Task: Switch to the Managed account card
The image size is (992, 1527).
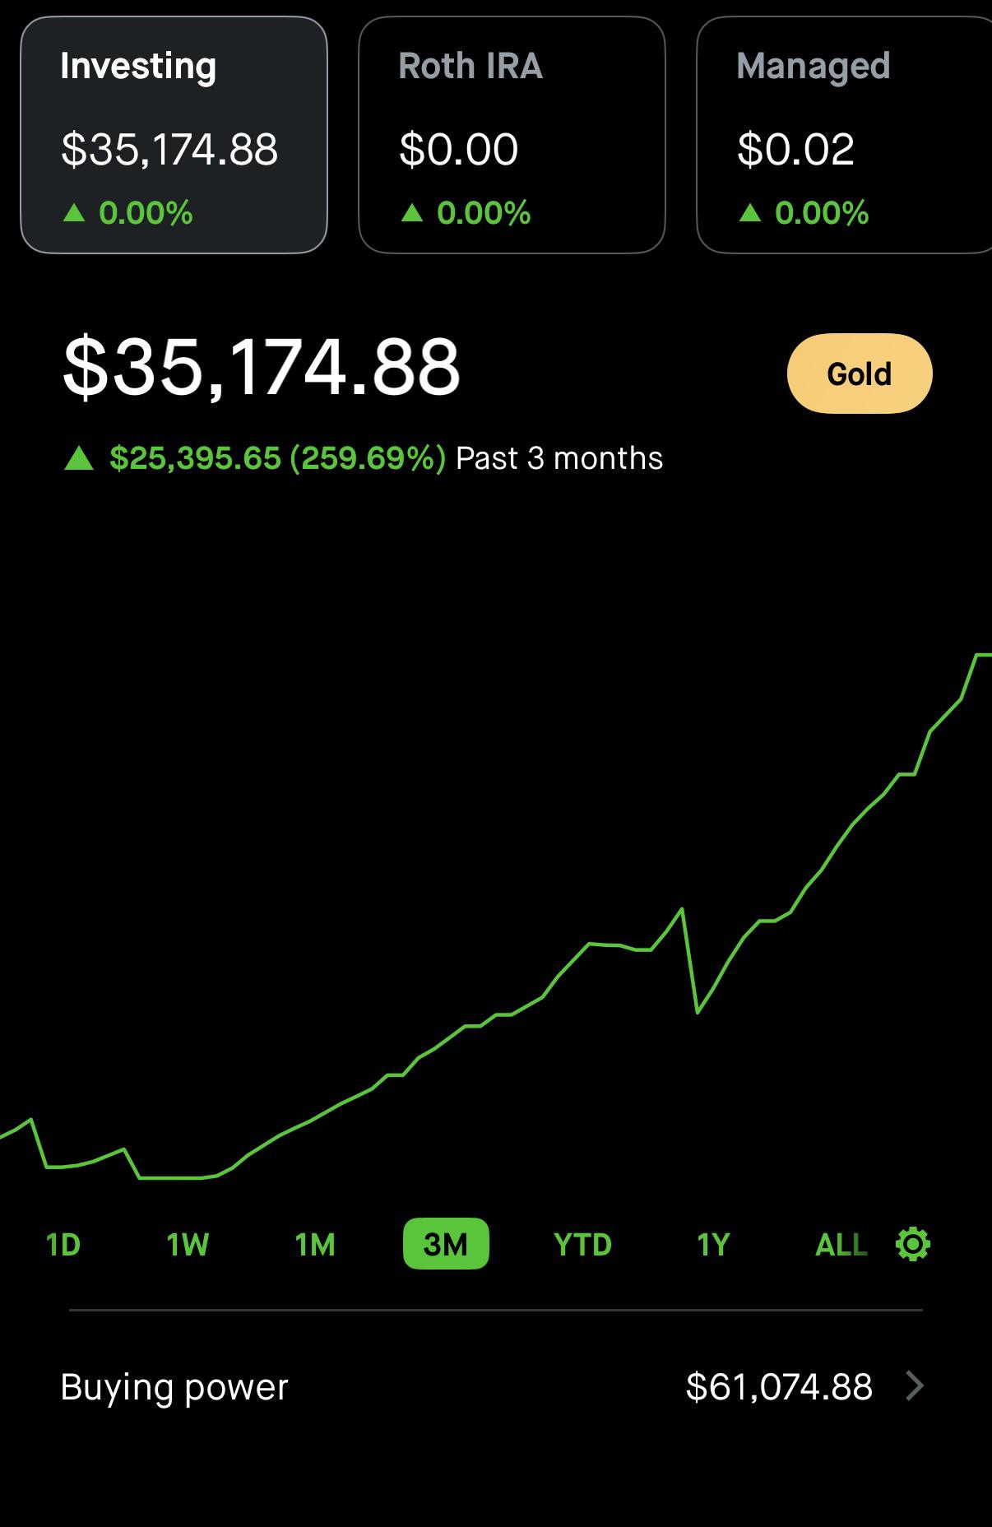Action: tap(844, 135)
